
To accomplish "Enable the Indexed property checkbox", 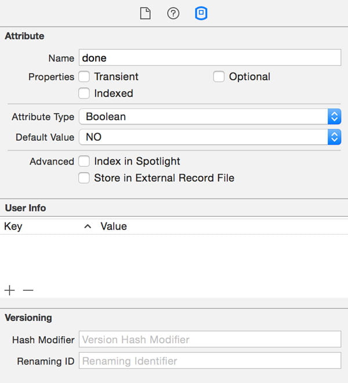I will (x=84, y=93).
